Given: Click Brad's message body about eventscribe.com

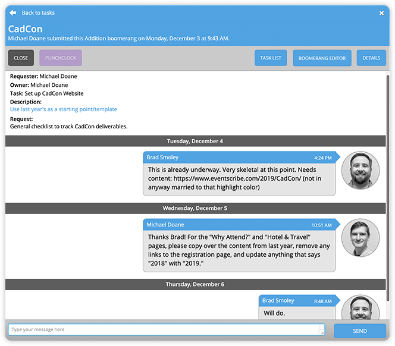Looking at the screenshot, I should click(x=239, y=178).
